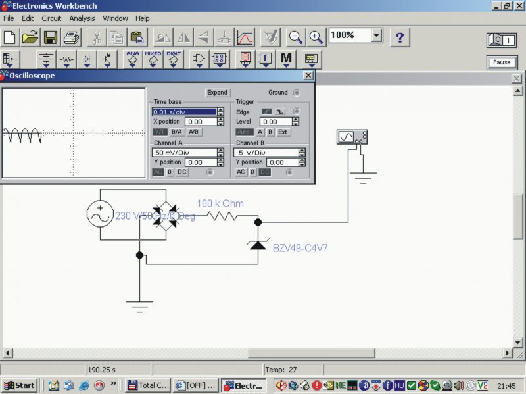Rotate the selected component
This screenshot has width=526, height=394.
pos(163,37)
